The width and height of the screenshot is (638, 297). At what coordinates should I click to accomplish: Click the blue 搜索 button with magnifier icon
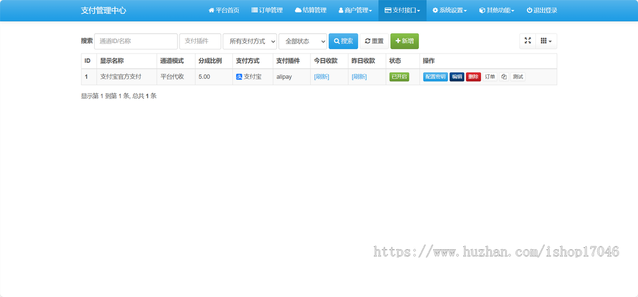coord(343,41)
